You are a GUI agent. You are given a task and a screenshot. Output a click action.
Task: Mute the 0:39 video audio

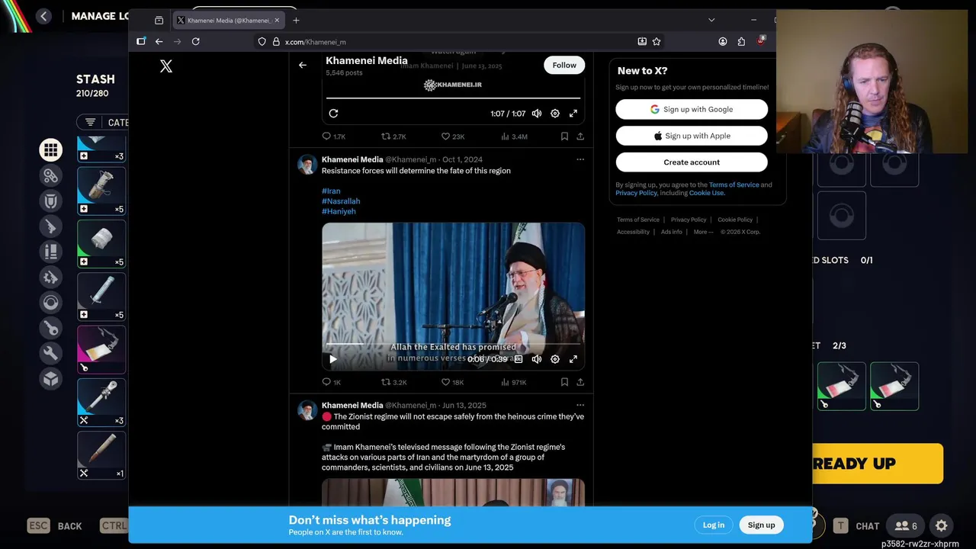[537, 359]
